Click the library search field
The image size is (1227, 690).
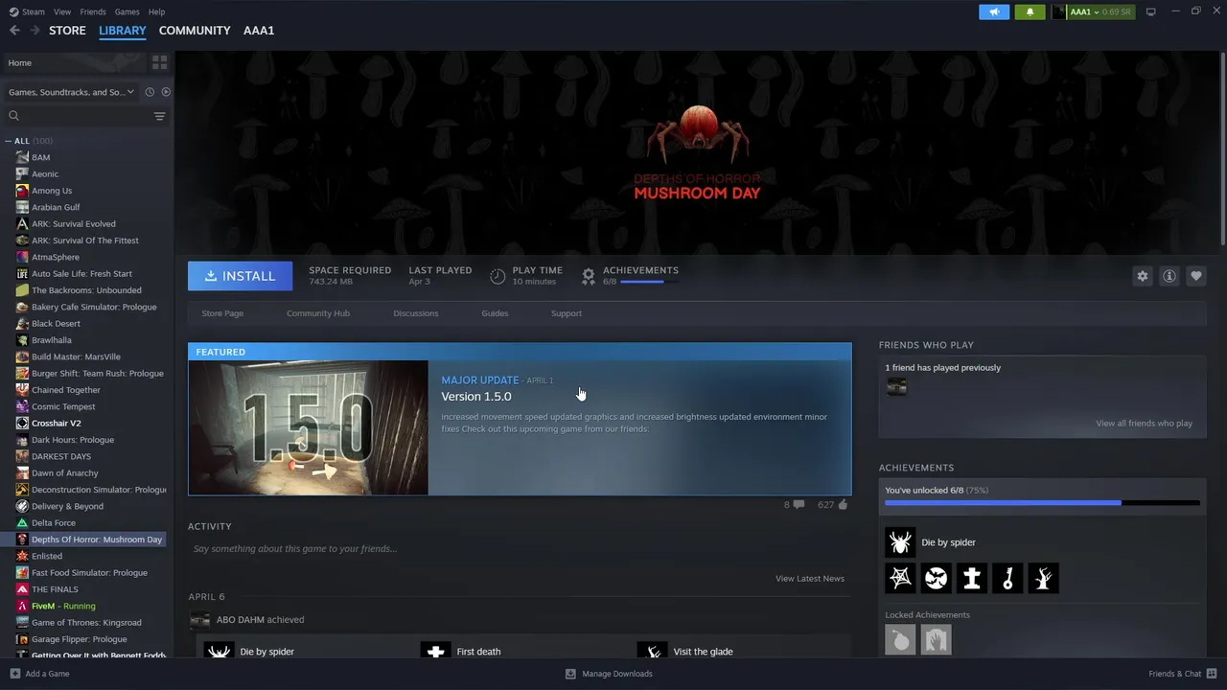point(77,116)
